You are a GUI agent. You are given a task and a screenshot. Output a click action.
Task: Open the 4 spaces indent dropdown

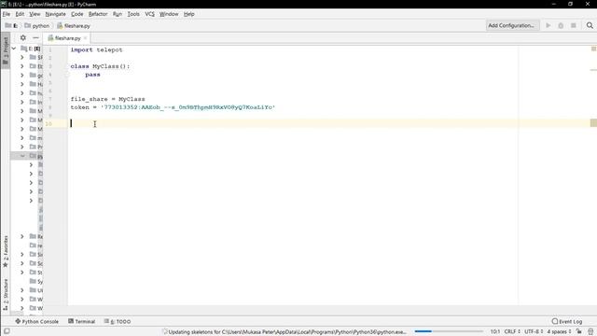(560, 332)
